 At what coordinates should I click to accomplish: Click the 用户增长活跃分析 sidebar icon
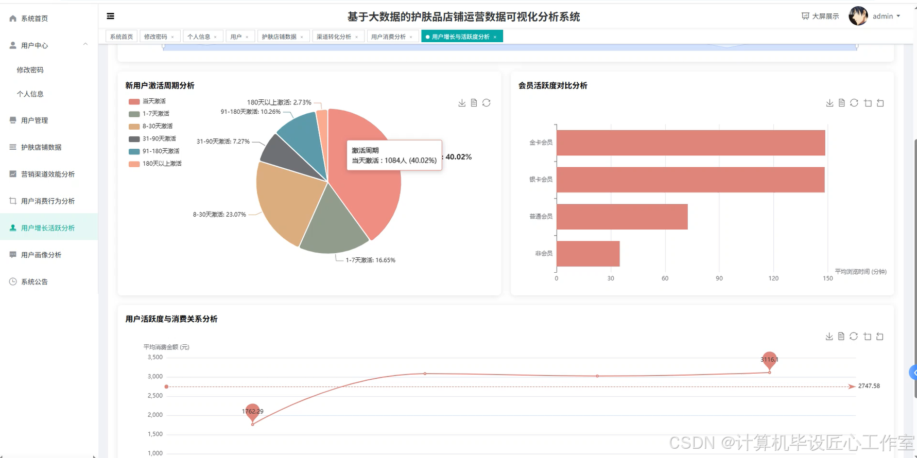click(13, 227)
